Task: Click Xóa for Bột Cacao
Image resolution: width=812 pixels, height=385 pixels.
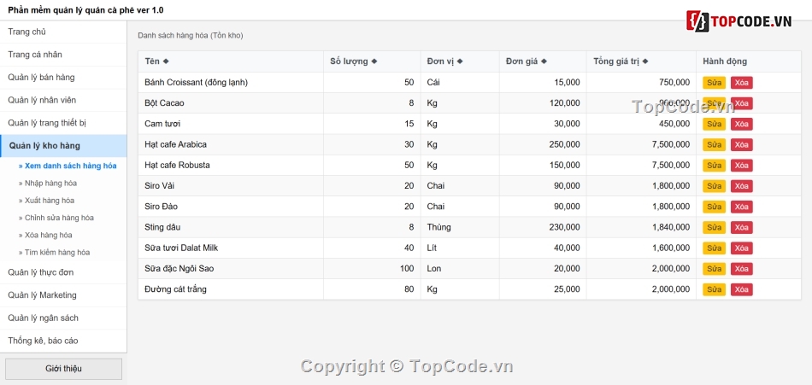Action: [x=742, y=103]
